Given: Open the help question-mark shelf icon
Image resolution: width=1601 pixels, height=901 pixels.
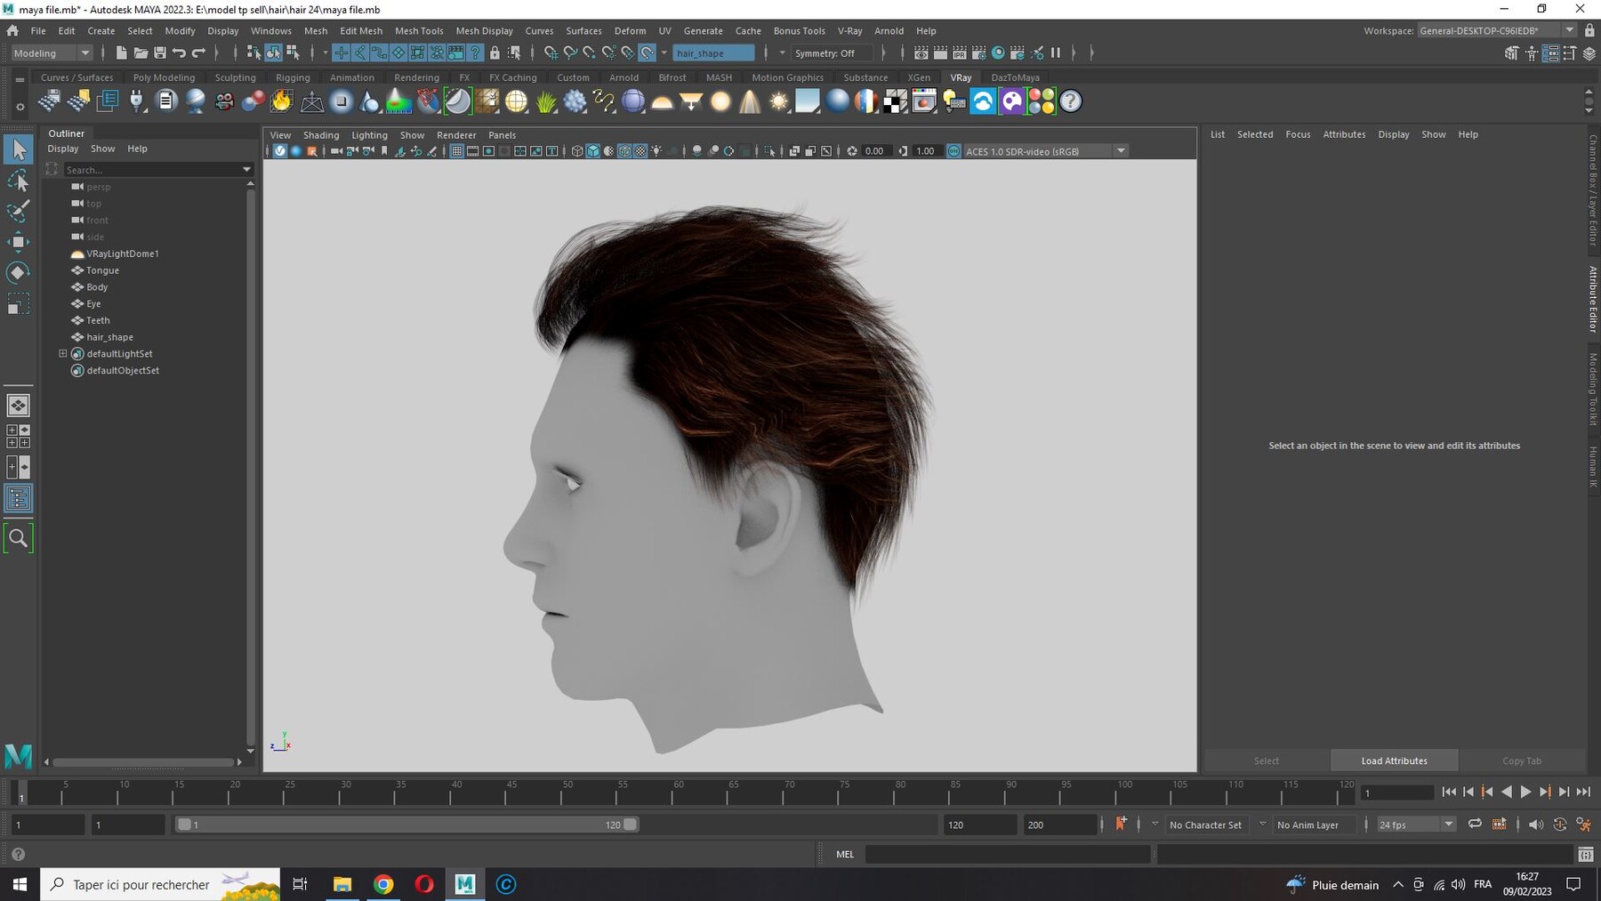Looking at the screenshot, I should click(1071, 101).
